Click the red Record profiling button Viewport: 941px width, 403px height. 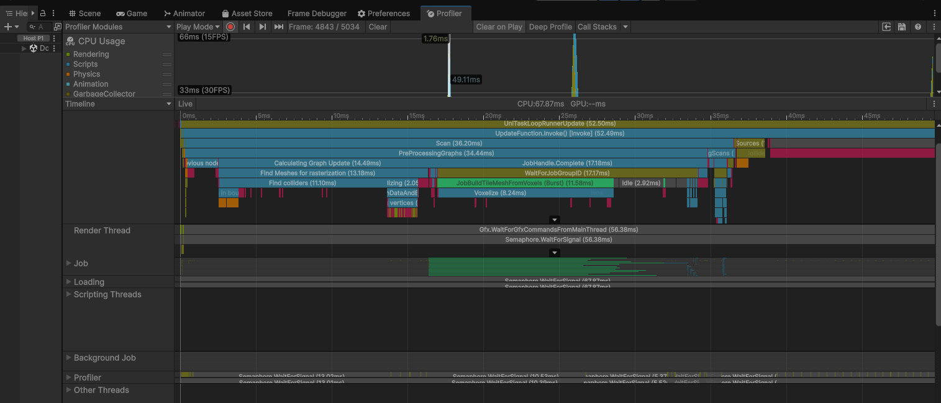click(x=230, y=27)
